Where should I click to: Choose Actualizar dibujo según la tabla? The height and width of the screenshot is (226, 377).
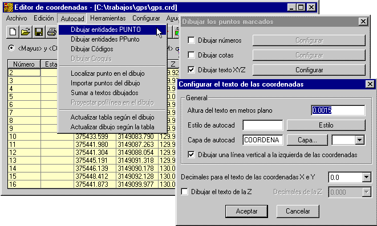(112, 127)
